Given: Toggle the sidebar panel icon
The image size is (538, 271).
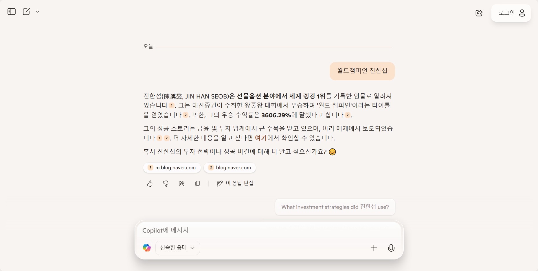Looking at the screenshot, I should (12, 12).
